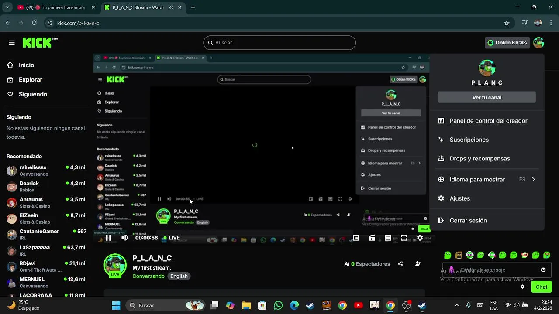Open rainelissss recommended channel
The image size is (559, 314).
46,171
